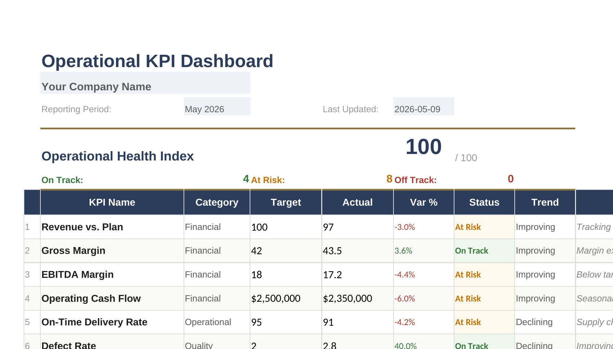Select On-Time Delivery target value 95
613x349 pixels.
pyautogui.click(x=286, y=322)
